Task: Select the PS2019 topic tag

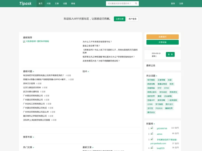Action: [159, 108]
